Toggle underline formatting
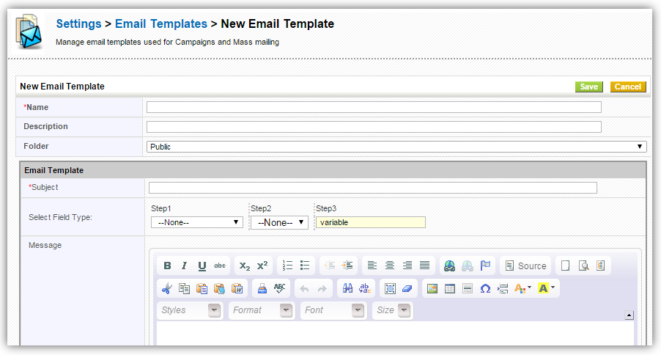 tap(202, 266)
